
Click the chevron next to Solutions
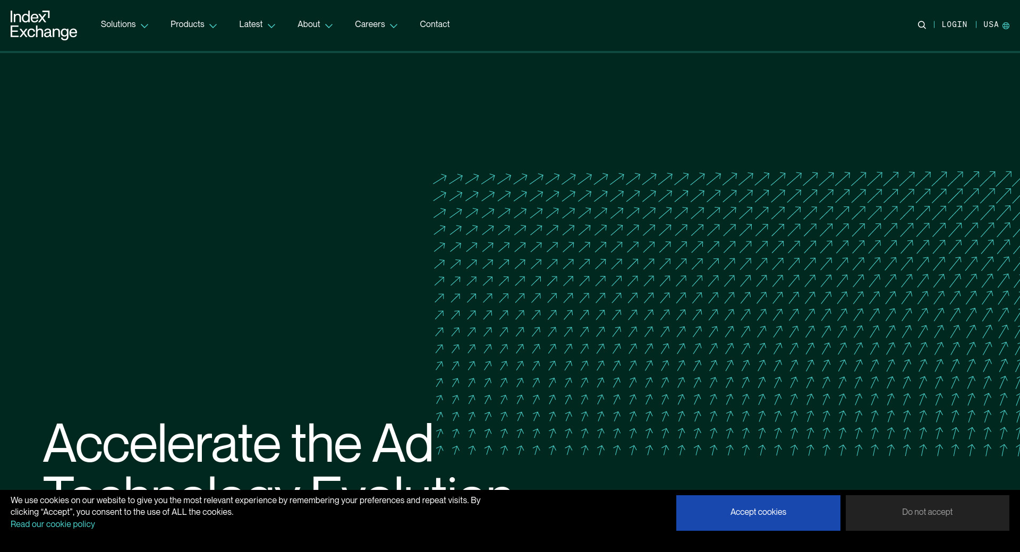coord(144,26)
